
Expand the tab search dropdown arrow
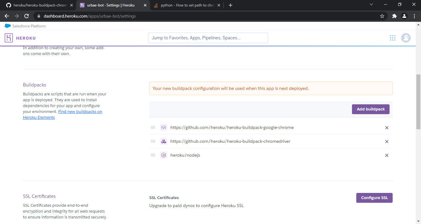coord(371,4)
